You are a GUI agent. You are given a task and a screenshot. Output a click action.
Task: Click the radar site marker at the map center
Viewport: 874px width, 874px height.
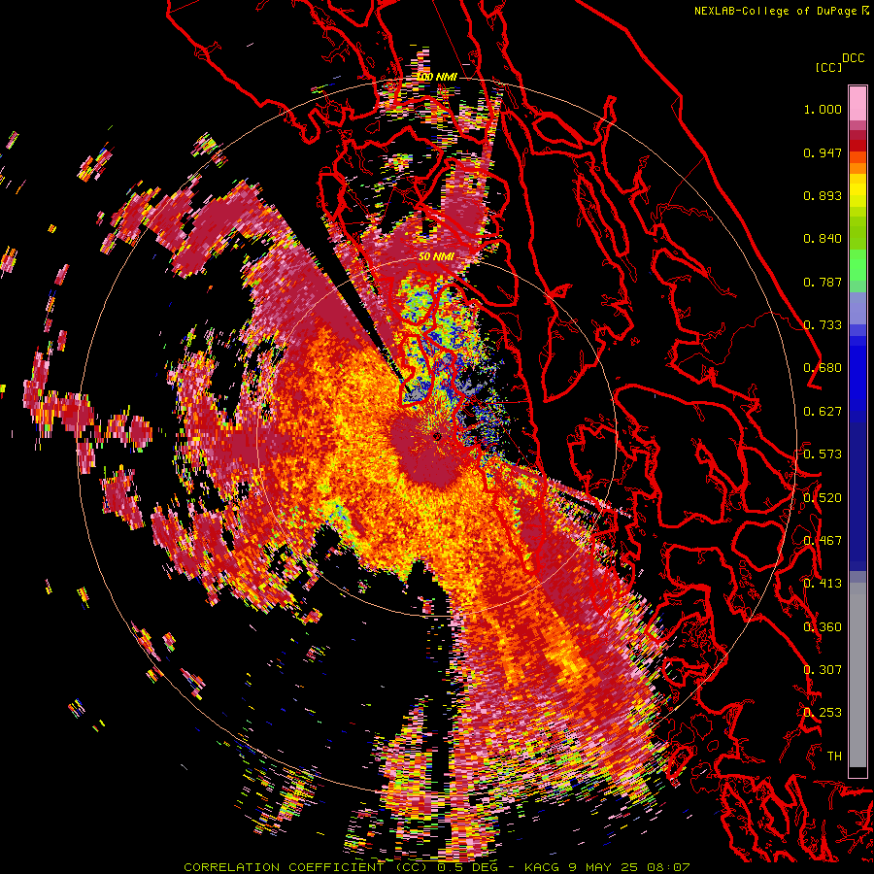tap(437, 437)
